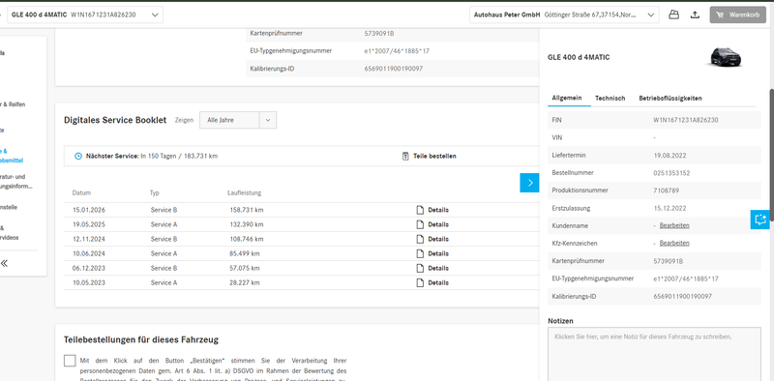Select Bestellnummer value 0251353152

click(x=671, y=173)
